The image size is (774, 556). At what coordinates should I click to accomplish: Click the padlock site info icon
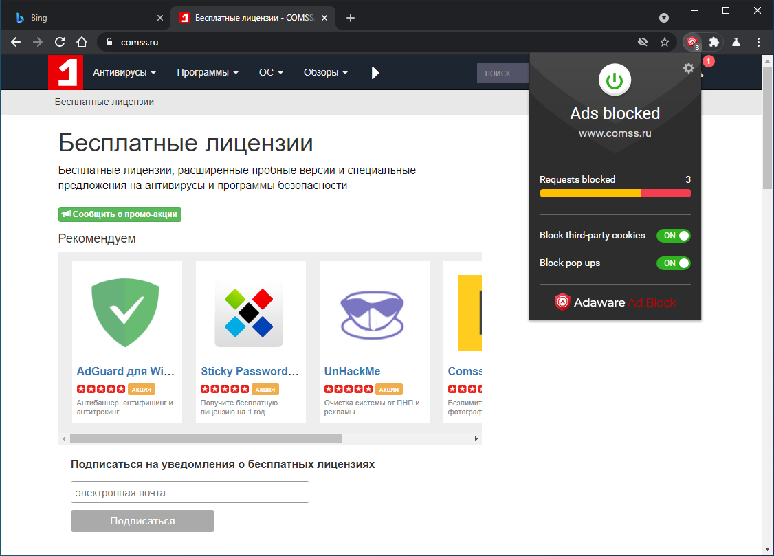click(109, 42)
